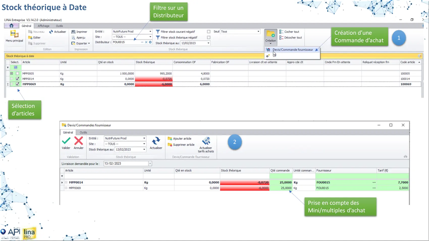Select Devis/Commande fournisseur menu entry
Viewport: 429px width, 241px height.
point(292,50)
